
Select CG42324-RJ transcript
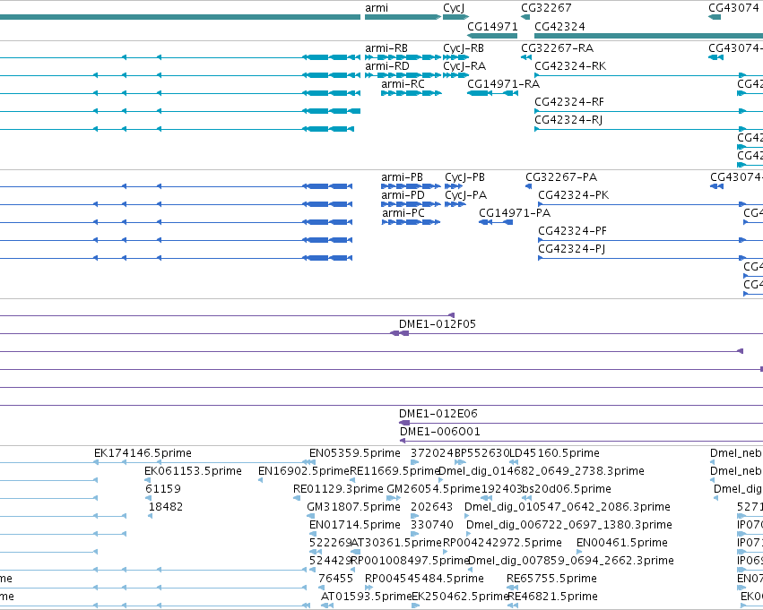[648, 129]
